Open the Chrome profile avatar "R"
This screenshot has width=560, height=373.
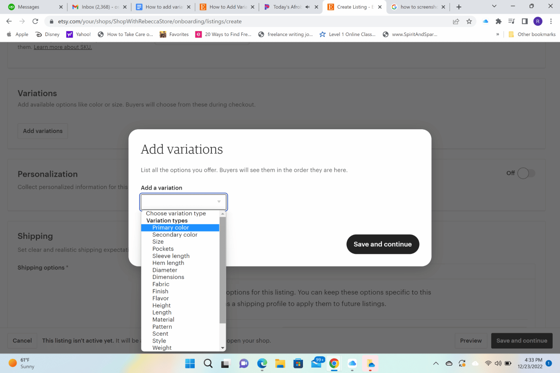(537, 21)
